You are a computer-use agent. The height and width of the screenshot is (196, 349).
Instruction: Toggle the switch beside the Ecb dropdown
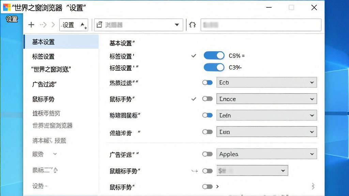(208, 83)
